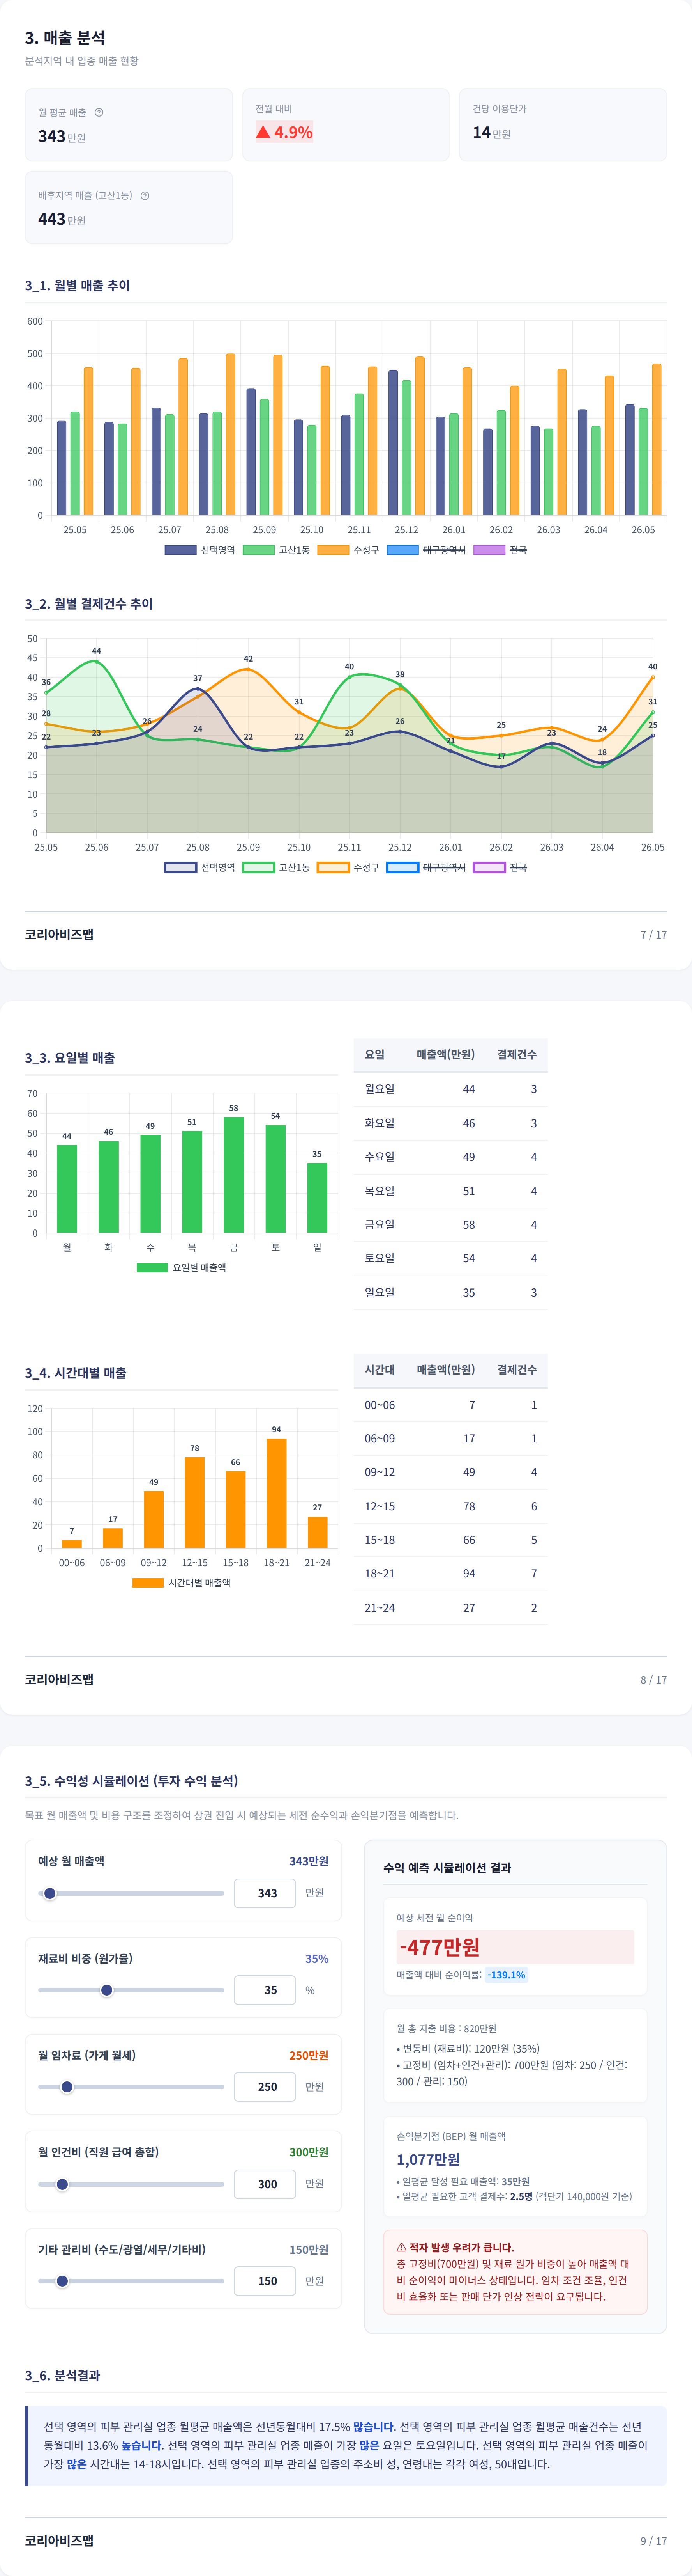Toggle 수성구 legend in 월별 매출 추이 chart
The image size is (692, 2576).
coord(348,550)
